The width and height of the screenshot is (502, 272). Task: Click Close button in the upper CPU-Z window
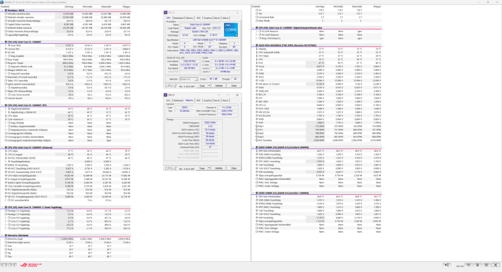[233, 86]
